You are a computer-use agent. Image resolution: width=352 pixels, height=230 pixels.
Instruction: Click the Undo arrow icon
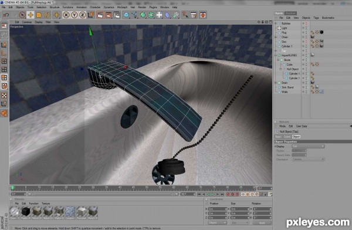[6, 15]
